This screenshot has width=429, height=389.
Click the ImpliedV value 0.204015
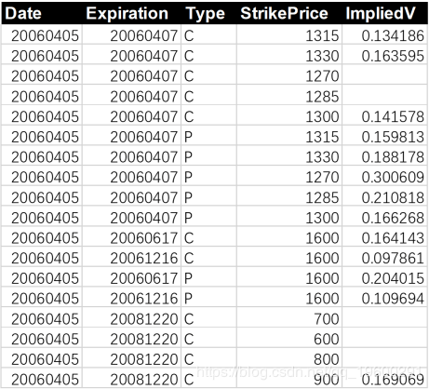[x=393, y=278]
